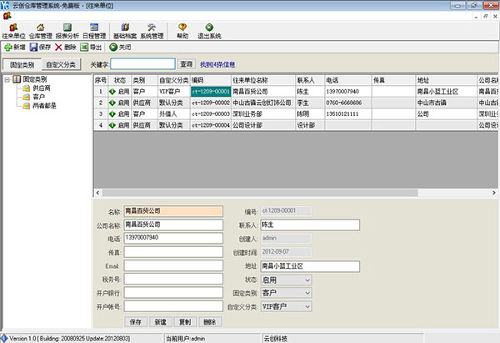500x343 pixels.
Task: Open the 往来单位 toolbar icon
Action: [x=12, y=31]
